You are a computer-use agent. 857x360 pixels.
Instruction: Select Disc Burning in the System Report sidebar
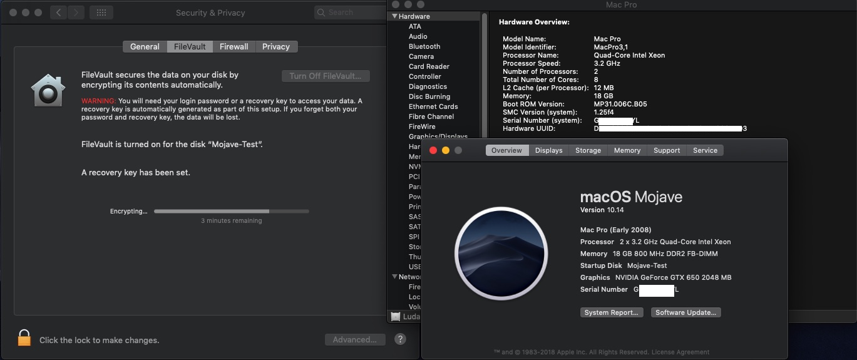click(429, 96)
